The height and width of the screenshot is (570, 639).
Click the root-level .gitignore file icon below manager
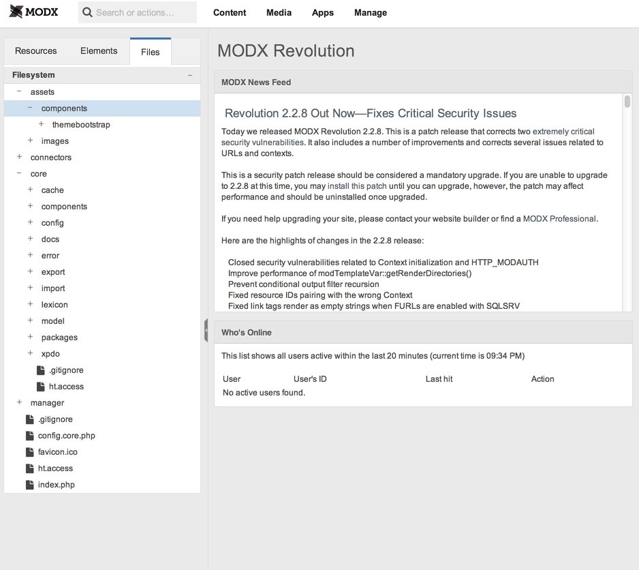tap(29, 419)
